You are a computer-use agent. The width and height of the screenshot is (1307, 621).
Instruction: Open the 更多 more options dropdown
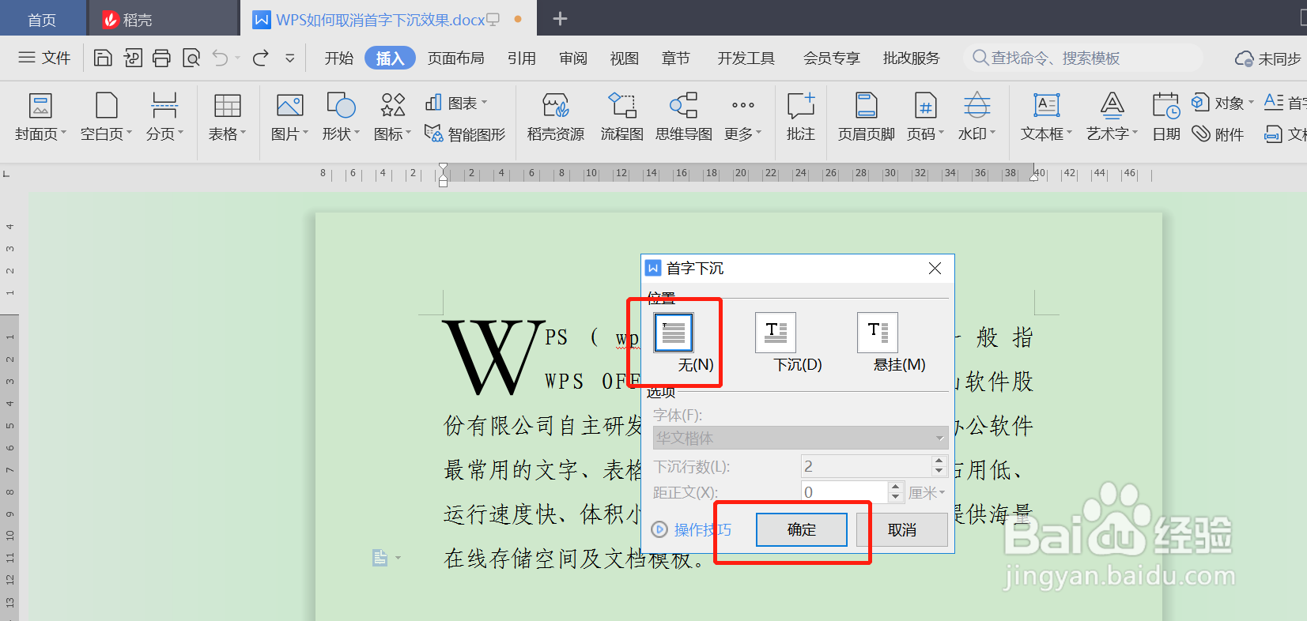742,117
